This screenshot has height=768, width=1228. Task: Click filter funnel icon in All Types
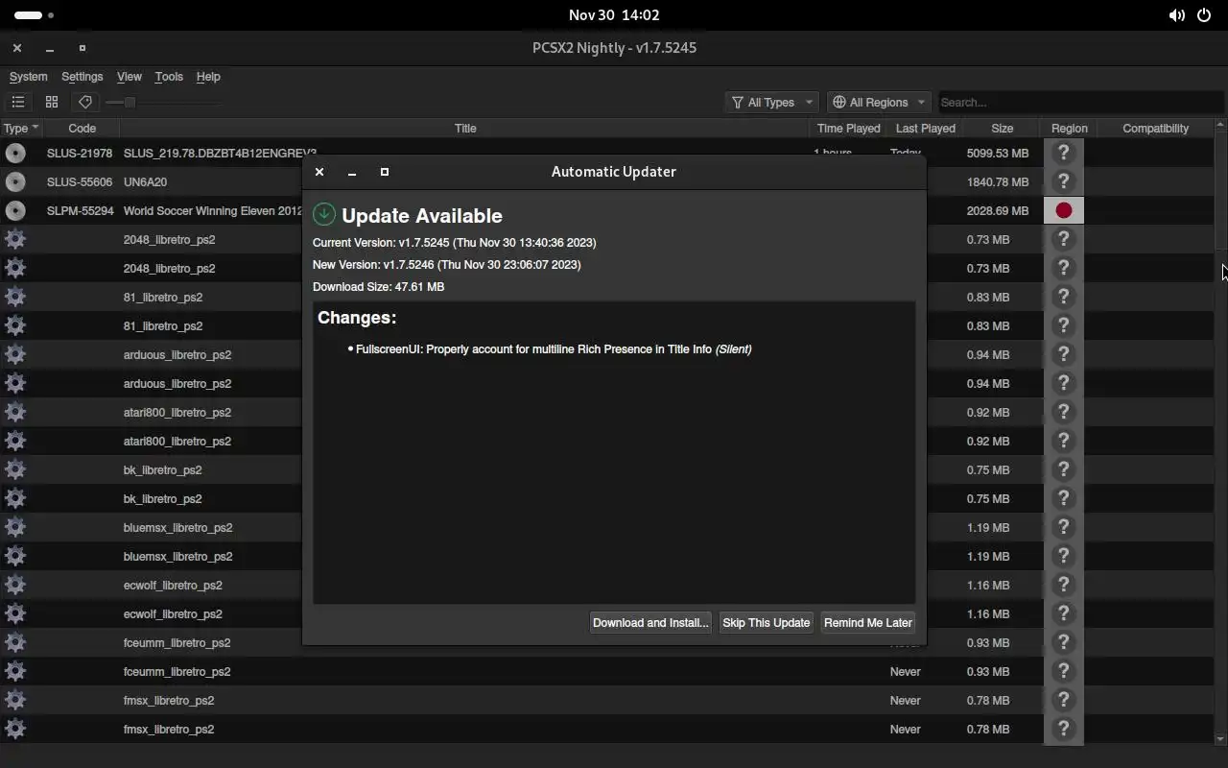(738, 102)
